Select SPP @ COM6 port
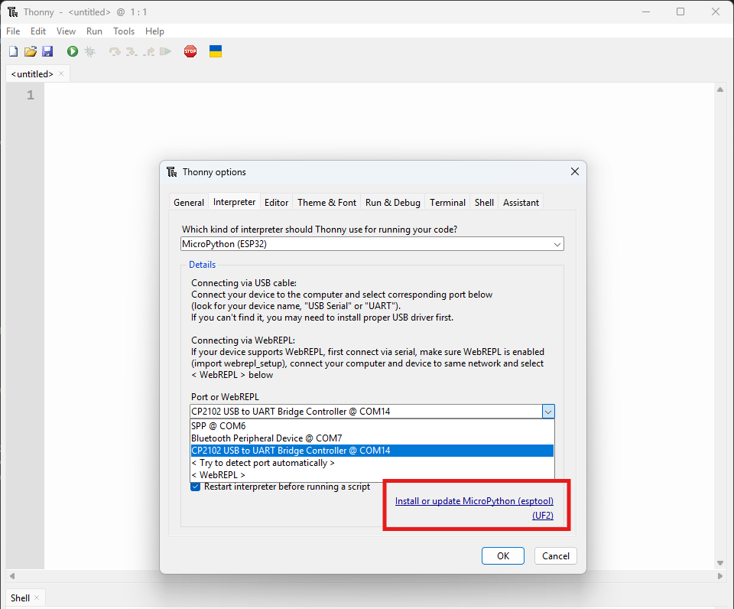Viewport: 734px width, 609px height. pos(372,426)
